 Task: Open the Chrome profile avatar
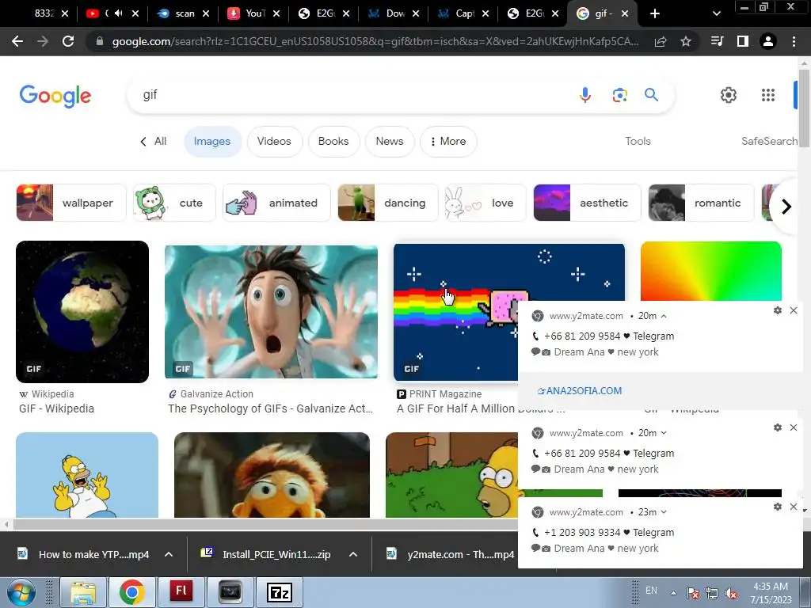(768, 41)
